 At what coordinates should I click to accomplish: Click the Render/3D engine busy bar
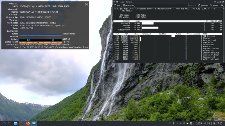(x=148, y=24)
